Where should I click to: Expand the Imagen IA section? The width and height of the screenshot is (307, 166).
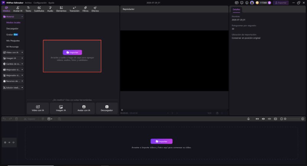[x=13, y=58]
